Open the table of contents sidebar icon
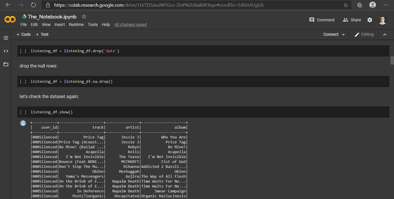 [x=6, y=38]
